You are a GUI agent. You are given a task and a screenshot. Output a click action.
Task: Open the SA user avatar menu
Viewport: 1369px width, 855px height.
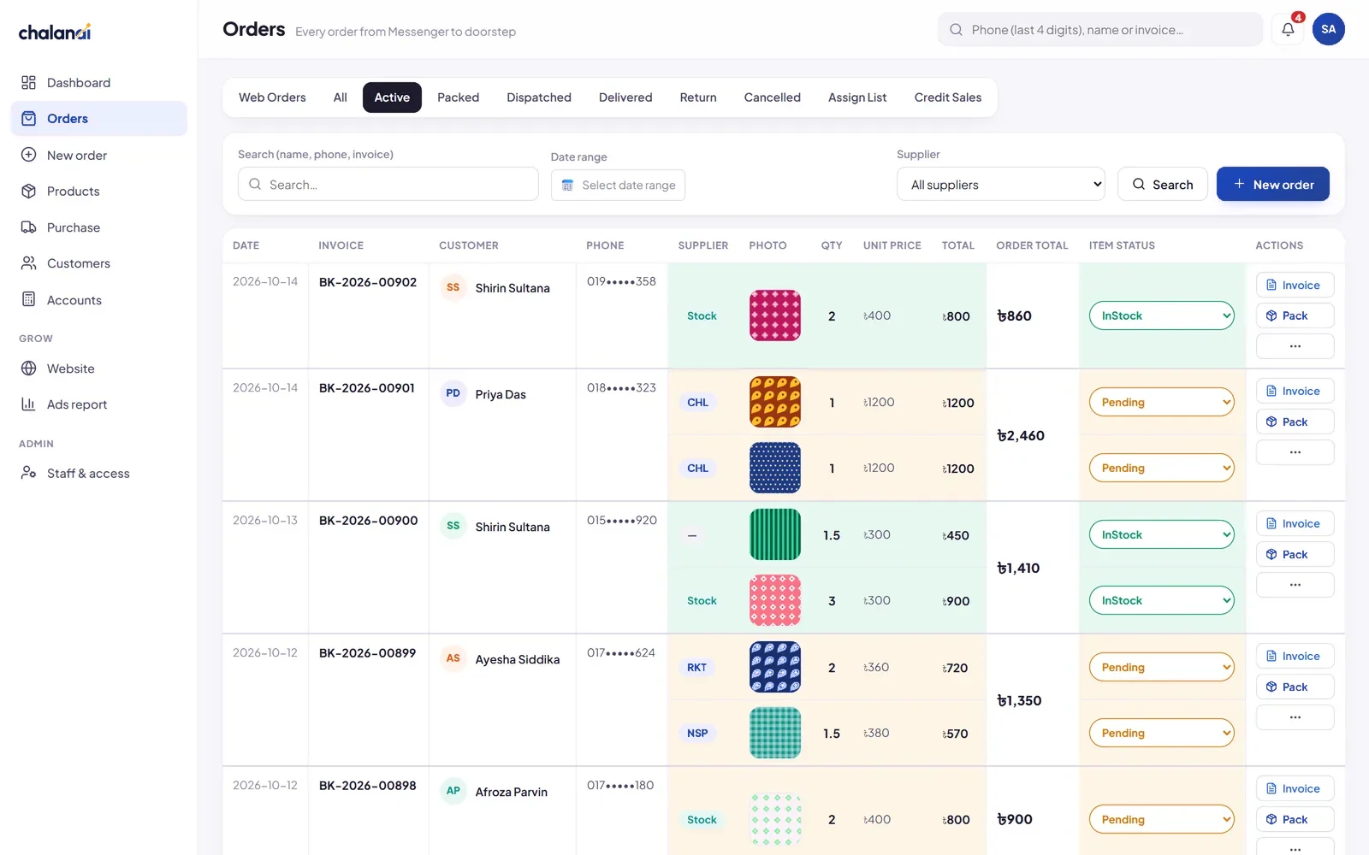coord(1328,29)
